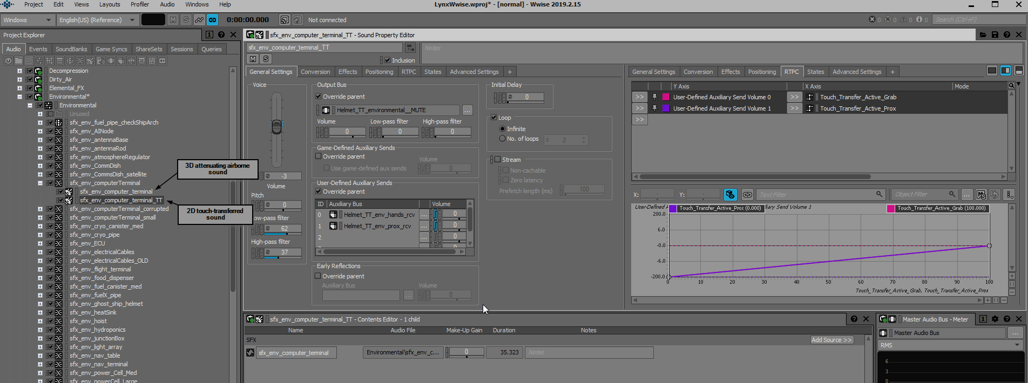Click Add Source >> button
The width and height of the screenshot is (1028, 383).
832,340
